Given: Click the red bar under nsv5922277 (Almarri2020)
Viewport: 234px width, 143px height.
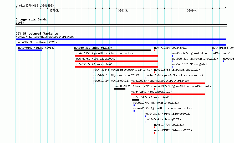Looking at the screenshot, I should (x=116, y=67).
